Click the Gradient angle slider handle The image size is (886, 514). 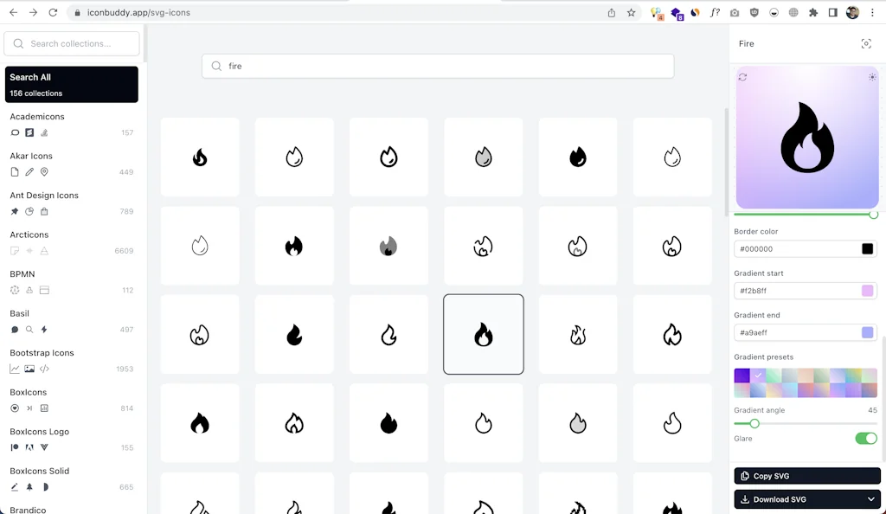[x=754, y=424]
